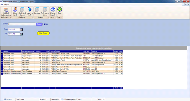190x101 pixels.
Task: Click reg number BF63LCL
Action: click(x=87, y=67)
